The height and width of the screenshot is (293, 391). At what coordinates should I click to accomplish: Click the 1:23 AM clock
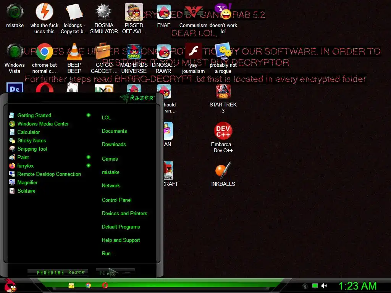(357, 286)
